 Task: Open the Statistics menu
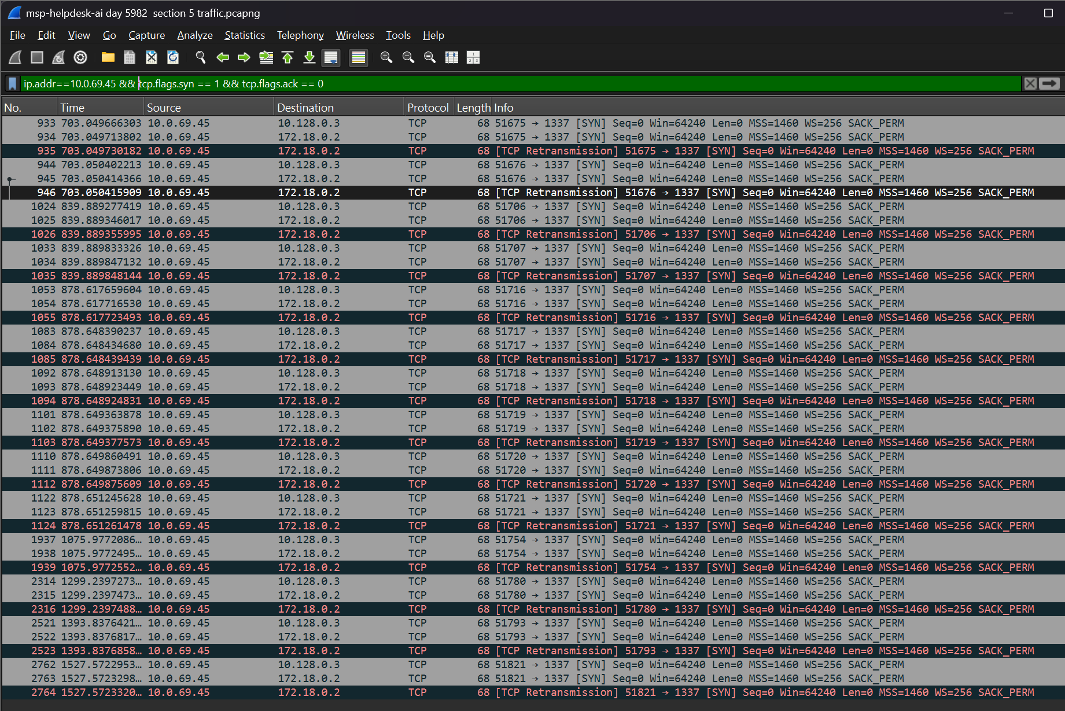pos(244,35)
